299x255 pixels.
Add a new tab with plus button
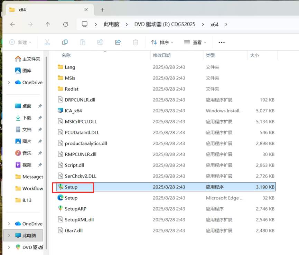point(102,10)
